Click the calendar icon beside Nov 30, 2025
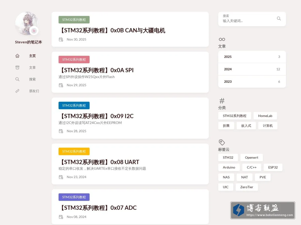Screen dimensions: 301x225 pyautogui.click(x=61, y=39)
